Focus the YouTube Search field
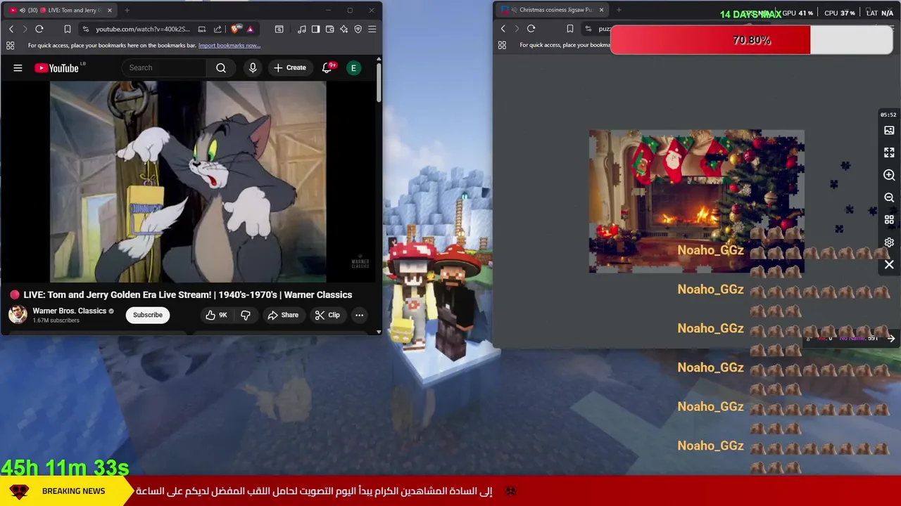Image resolution: width=901 pixels, height=506 pixels. point(164,67)
